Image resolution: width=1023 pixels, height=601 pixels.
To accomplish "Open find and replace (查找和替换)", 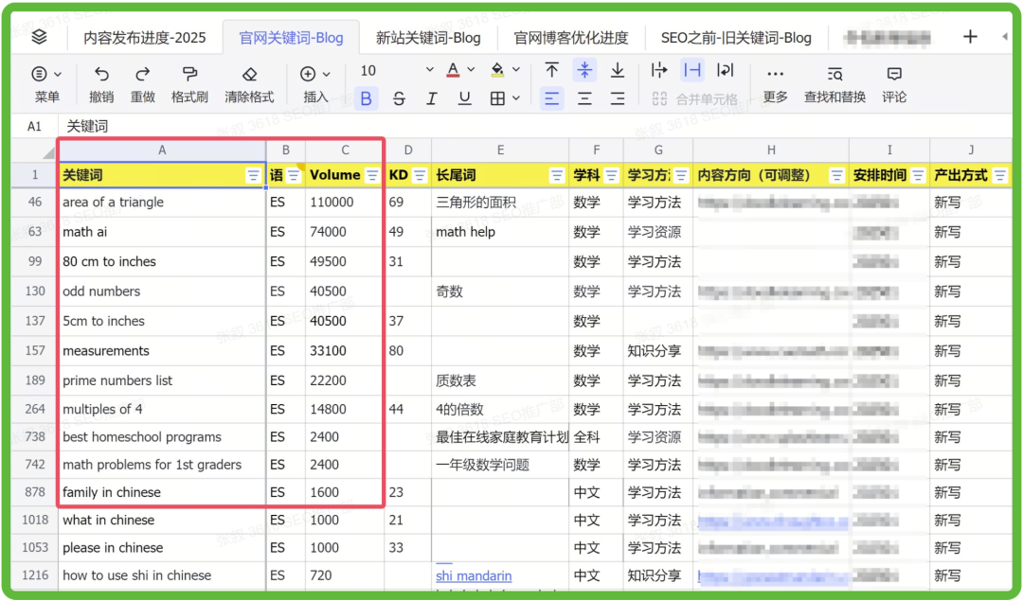I will click(835, 74).
